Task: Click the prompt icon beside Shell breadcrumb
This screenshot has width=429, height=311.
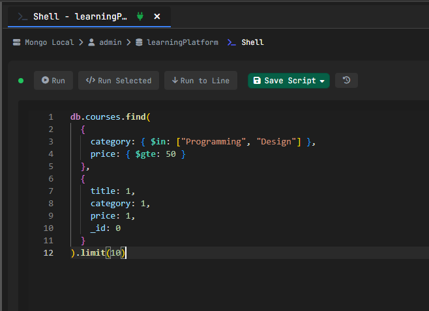Action: [x=231, y=42]
